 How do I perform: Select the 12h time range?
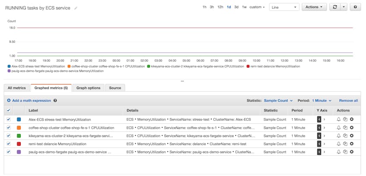(220, 7)
